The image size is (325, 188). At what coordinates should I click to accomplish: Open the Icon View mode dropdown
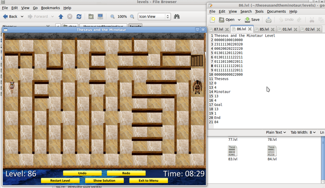click(x=154, y=17)
